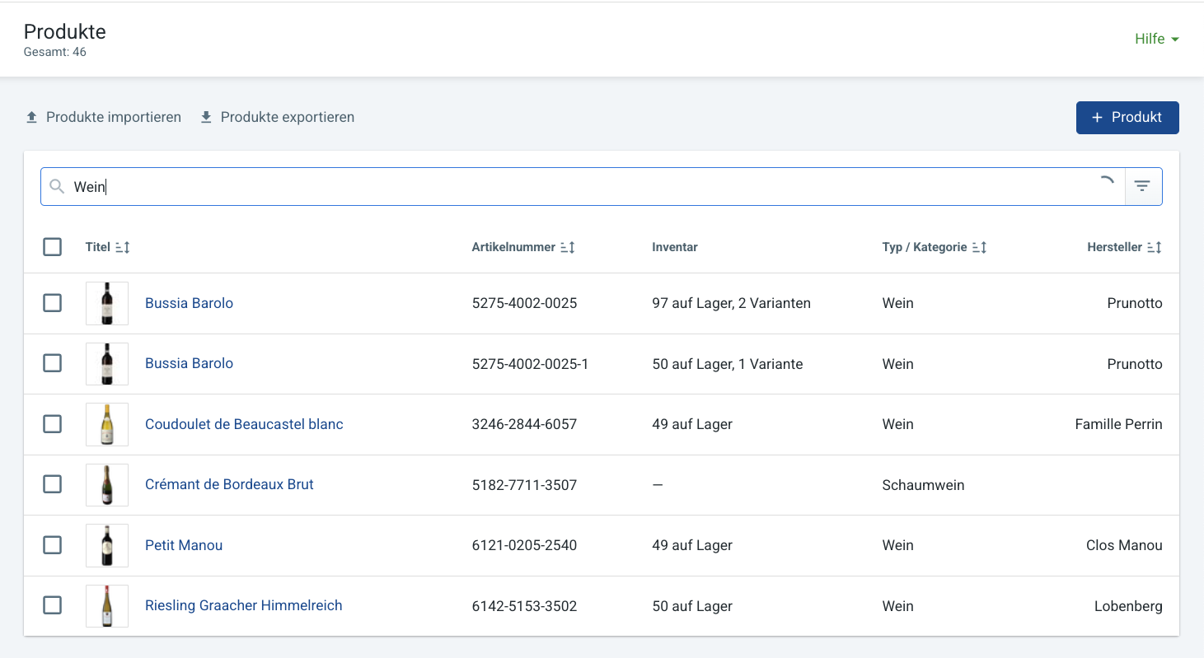This screenshot has width=1204, height=658.
Task: Focus the search field containing Wein
Action: (x=577, y=187)
